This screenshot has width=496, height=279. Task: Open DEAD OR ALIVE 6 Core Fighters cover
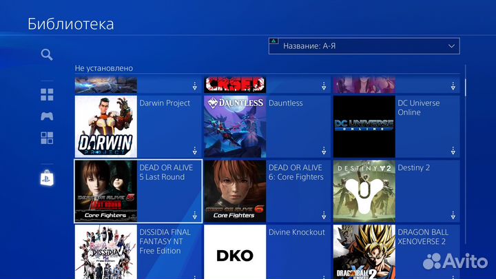click(x=235, y=191)
